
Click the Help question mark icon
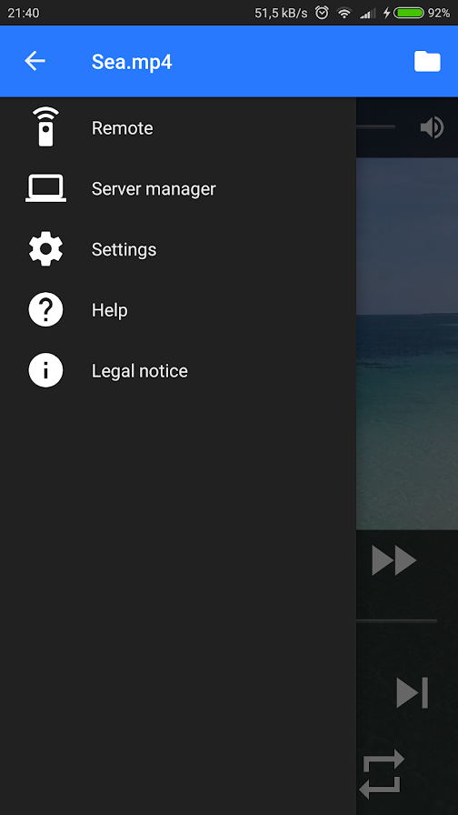coord(45,309)
